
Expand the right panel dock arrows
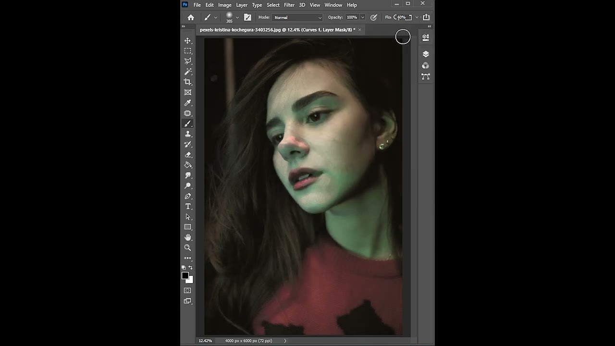(x=429, y=26)
